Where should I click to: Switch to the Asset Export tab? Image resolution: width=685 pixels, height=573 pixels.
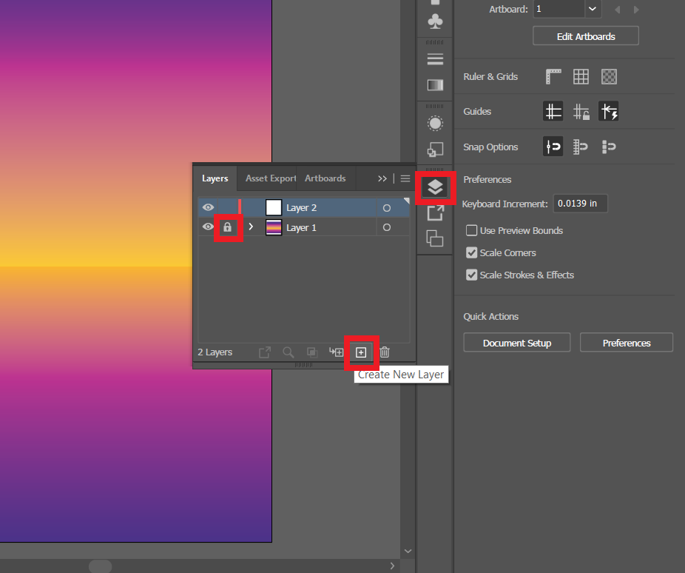[x=269, y=178]
